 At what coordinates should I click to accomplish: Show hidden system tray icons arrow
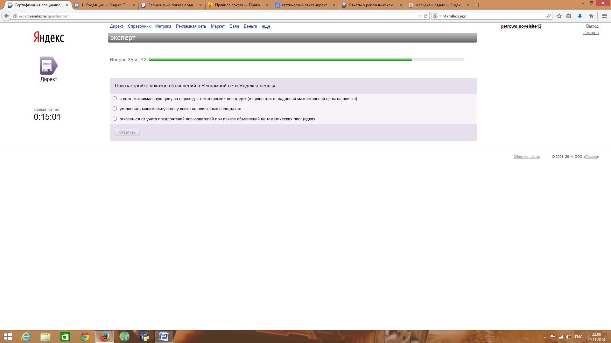click(545, 337)
